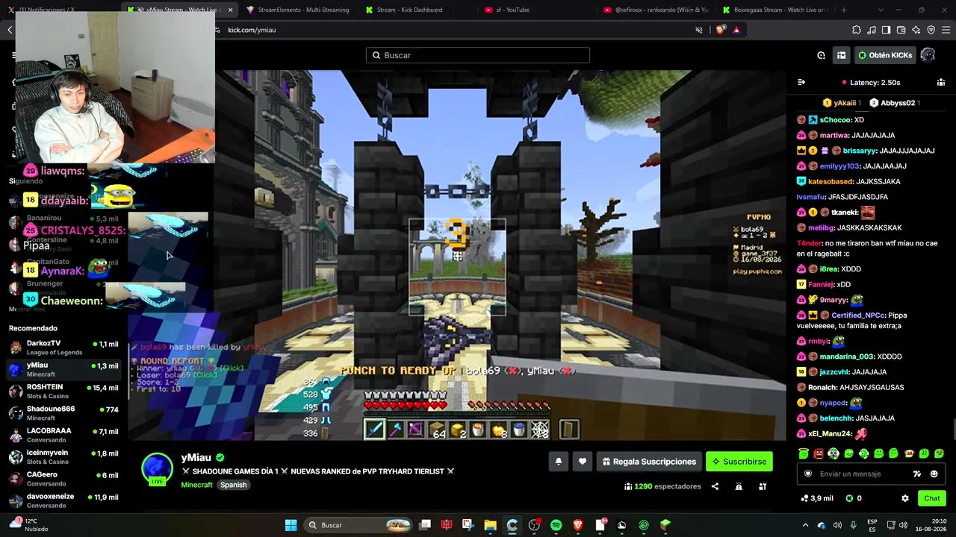Viewport: 956px width, 537px height.
Task: Open yMiau channel avatar with LIVE badge
Action: click(158, 468)
